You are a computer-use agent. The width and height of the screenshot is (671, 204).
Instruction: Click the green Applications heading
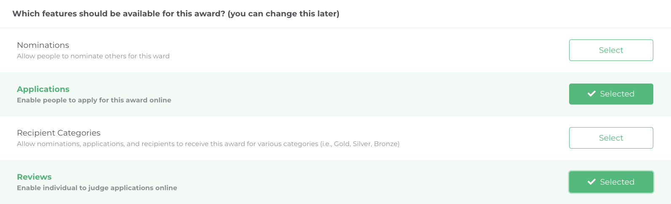(43, 89)
